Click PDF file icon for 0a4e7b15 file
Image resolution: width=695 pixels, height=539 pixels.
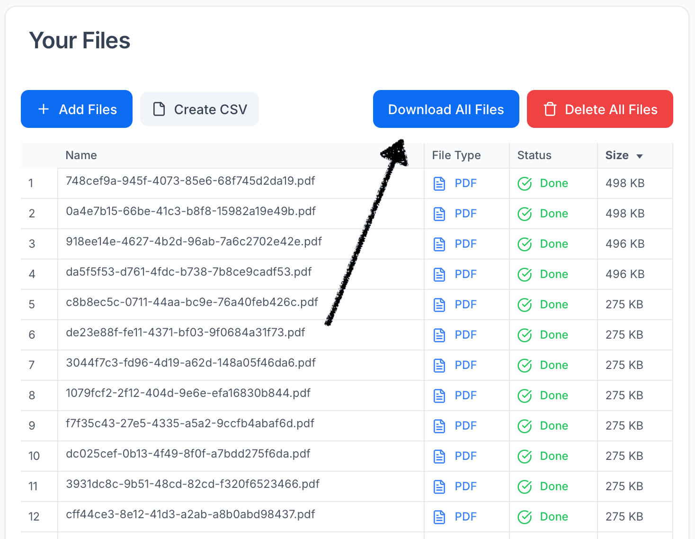click(x=439, y=214)
